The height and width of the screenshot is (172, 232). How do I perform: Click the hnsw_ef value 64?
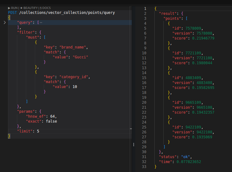52,116
